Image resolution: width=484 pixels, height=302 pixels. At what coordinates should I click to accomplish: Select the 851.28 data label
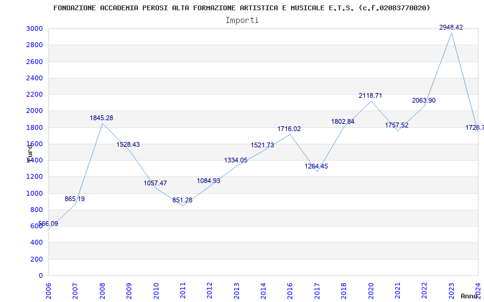[182, 200]
